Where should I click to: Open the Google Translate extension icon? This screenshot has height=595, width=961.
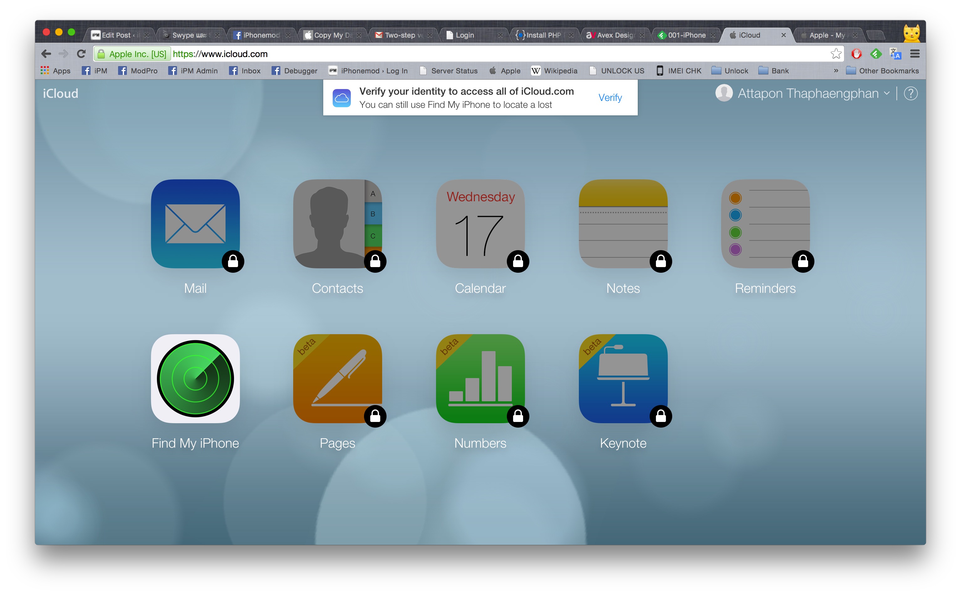coord(895,54)
